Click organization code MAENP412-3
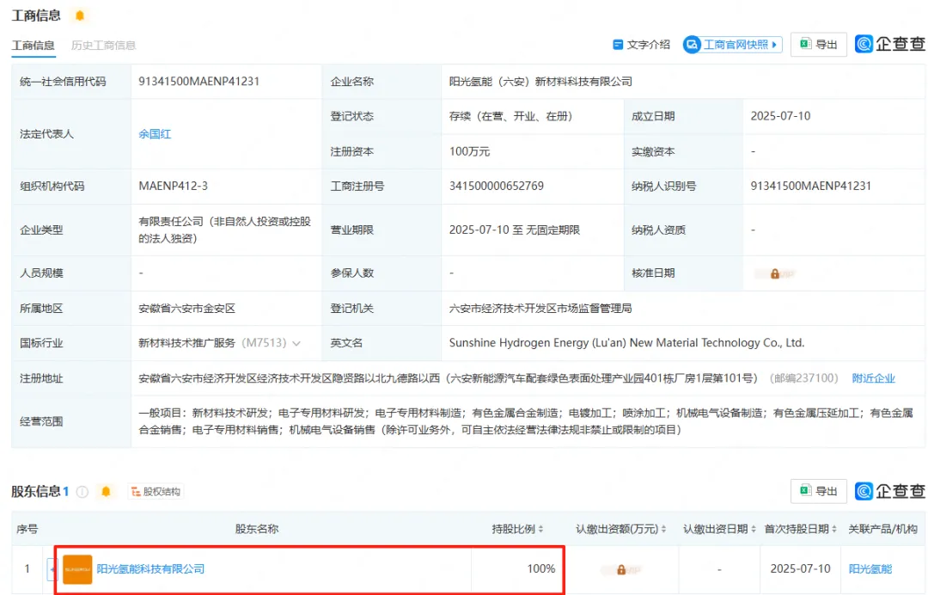Image resolution: width=928 pixels, height=595 pixels. click(x=173, y=186)
